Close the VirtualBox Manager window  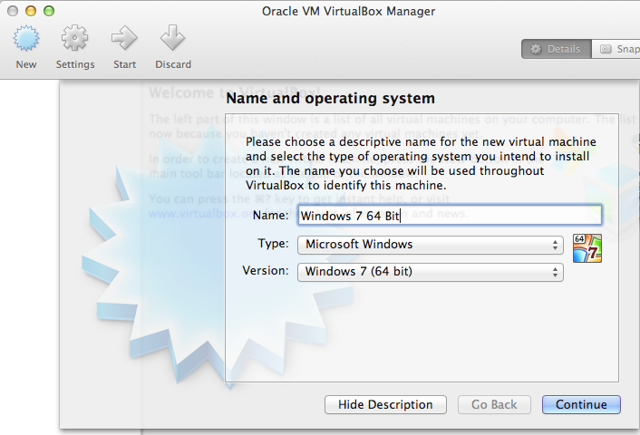point(14,11)
